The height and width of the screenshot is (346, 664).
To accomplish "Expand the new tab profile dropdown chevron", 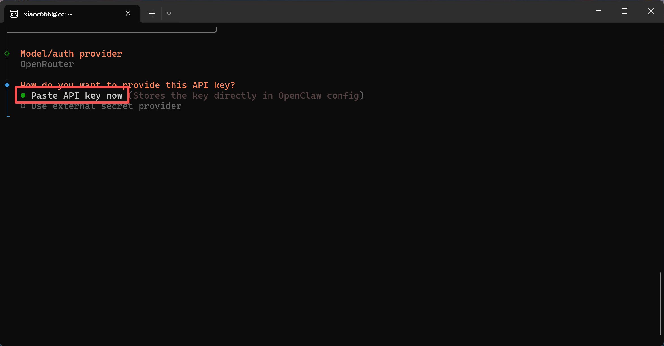I will (x=169, y=14).
